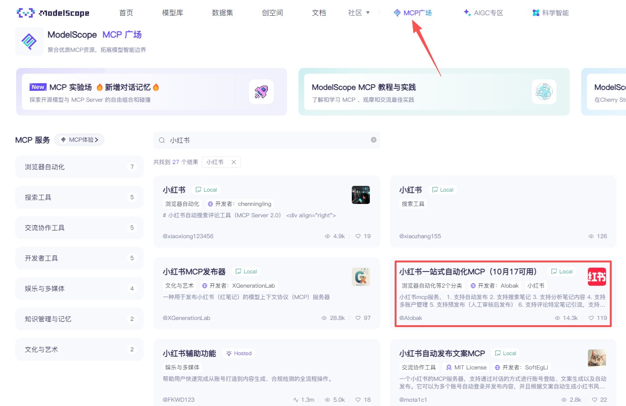Viewport: 626px width, 406px height.
Task: Clear the search field with the x icon
Action: coord(374,140)
